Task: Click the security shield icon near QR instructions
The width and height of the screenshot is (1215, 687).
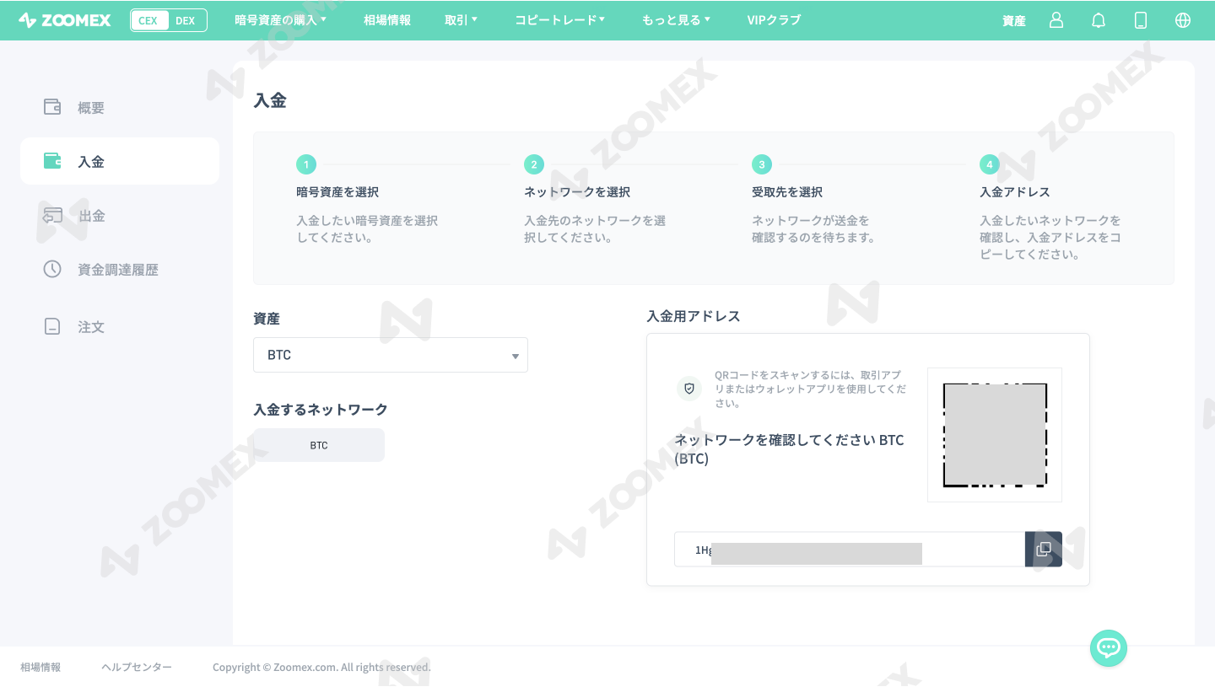Action: [x=688, y=388]
